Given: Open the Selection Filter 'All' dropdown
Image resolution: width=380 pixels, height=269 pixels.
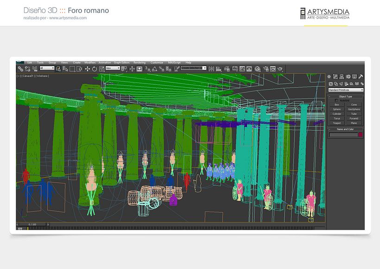Looking at the screenshot, I should 47,68.
